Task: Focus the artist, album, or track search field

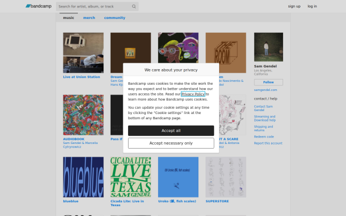Action: tap(97, 6)
